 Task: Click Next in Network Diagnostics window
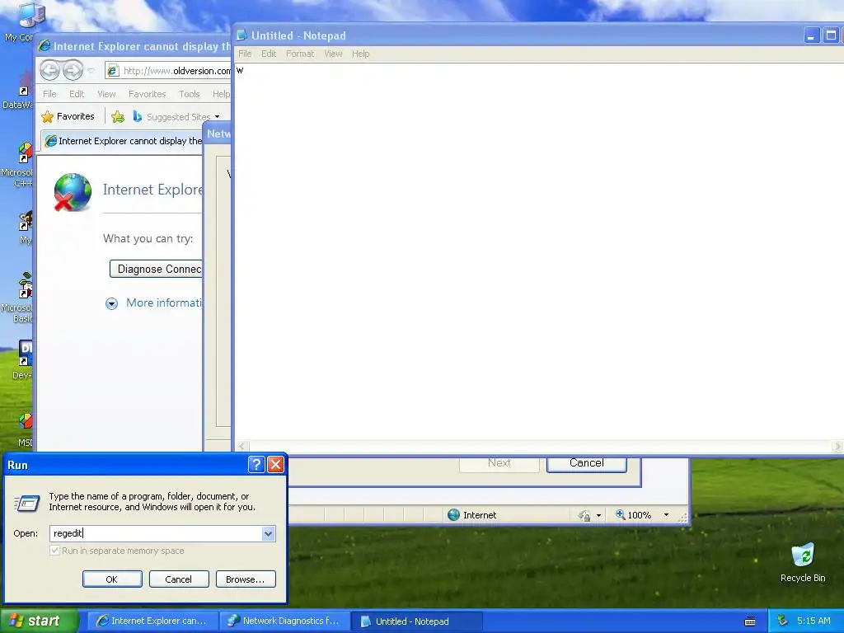[499, 463]
